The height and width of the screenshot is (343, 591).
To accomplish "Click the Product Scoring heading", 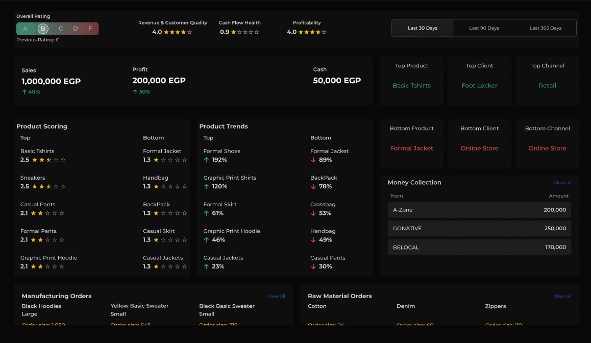I will coord(42,126).
